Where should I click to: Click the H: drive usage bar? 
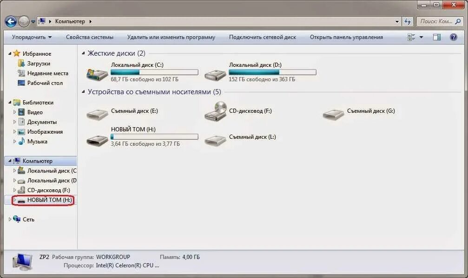pos(154,137)
